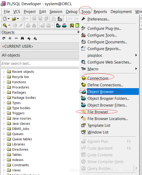Click the binoculars Find database objects icon
This screenshot has width=142, height=175.
[58, 25]
